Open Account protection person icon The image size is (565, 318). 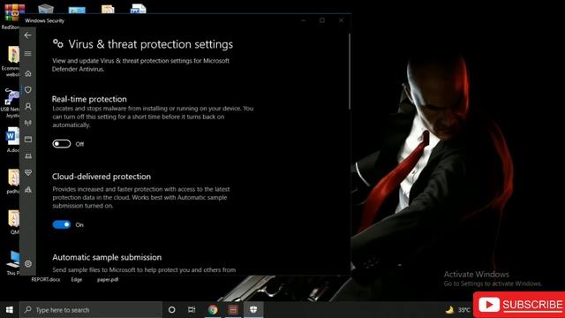(27, 106)
